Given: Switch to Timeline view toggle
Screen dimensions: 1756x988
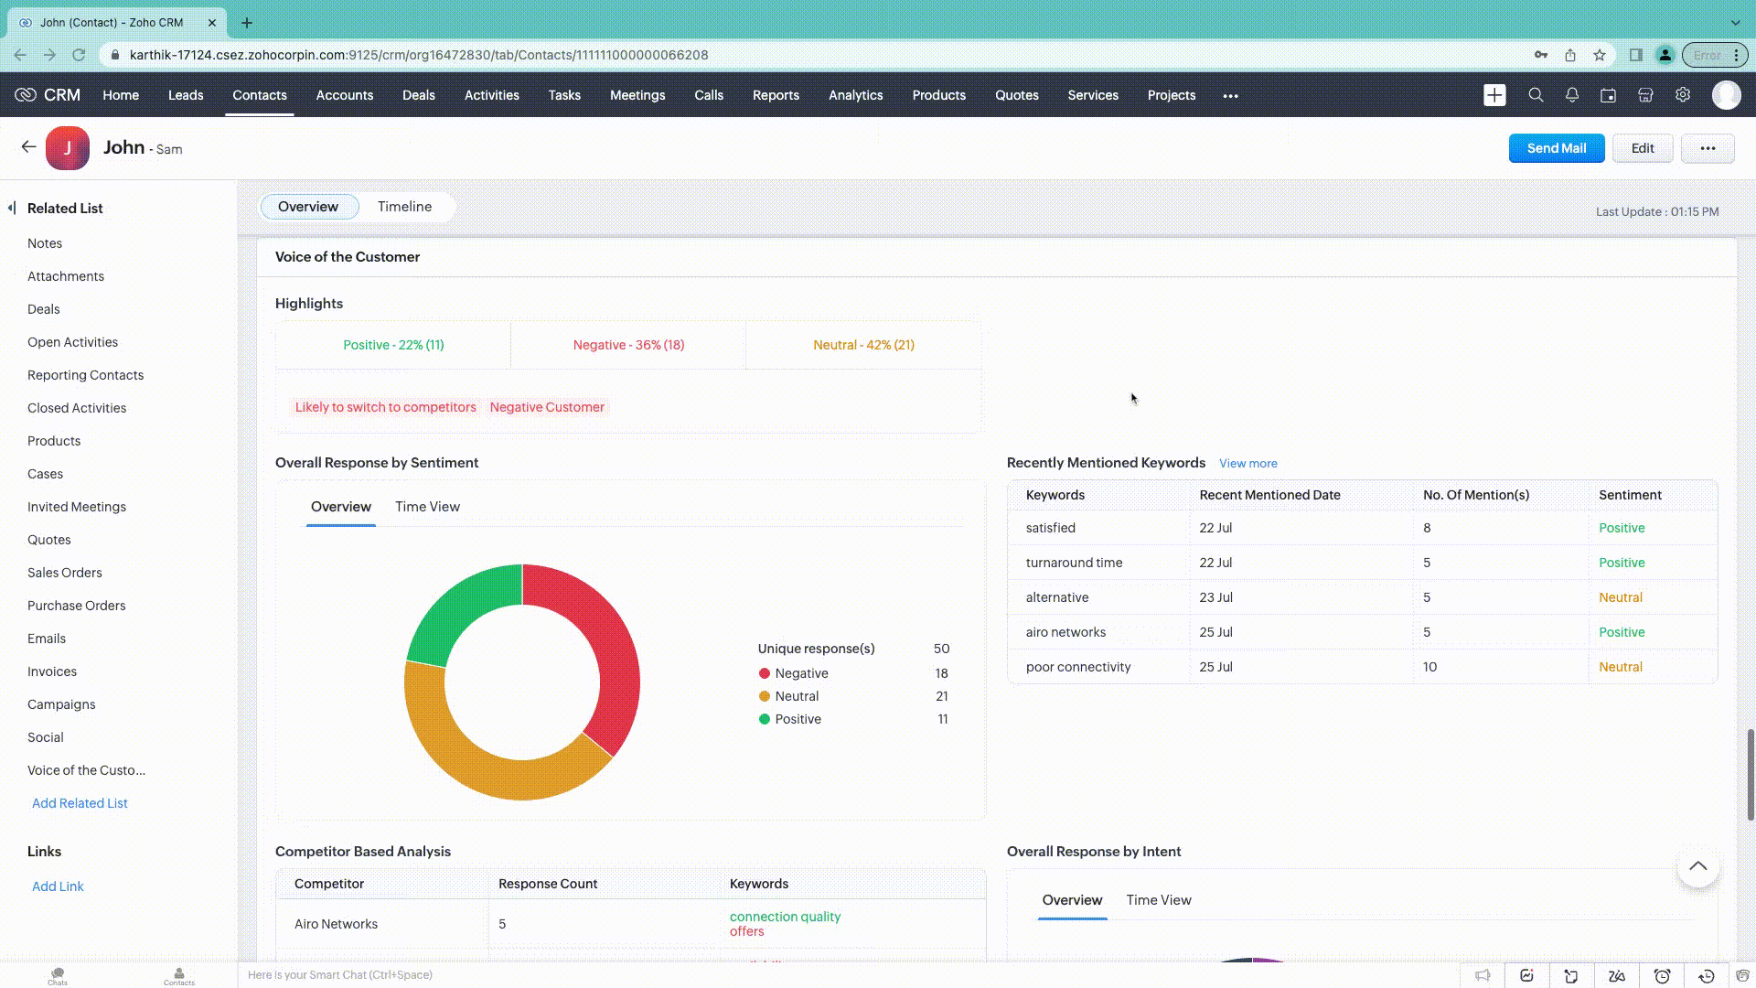Looking at the screenshot, I should [404, 207].
